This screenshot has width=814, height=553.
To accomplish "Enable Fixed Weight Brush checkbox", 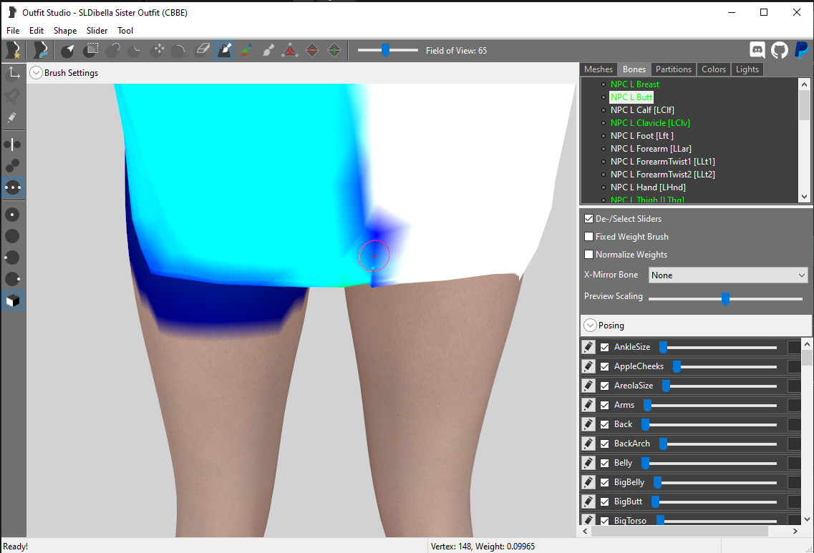I will point(588,237).
